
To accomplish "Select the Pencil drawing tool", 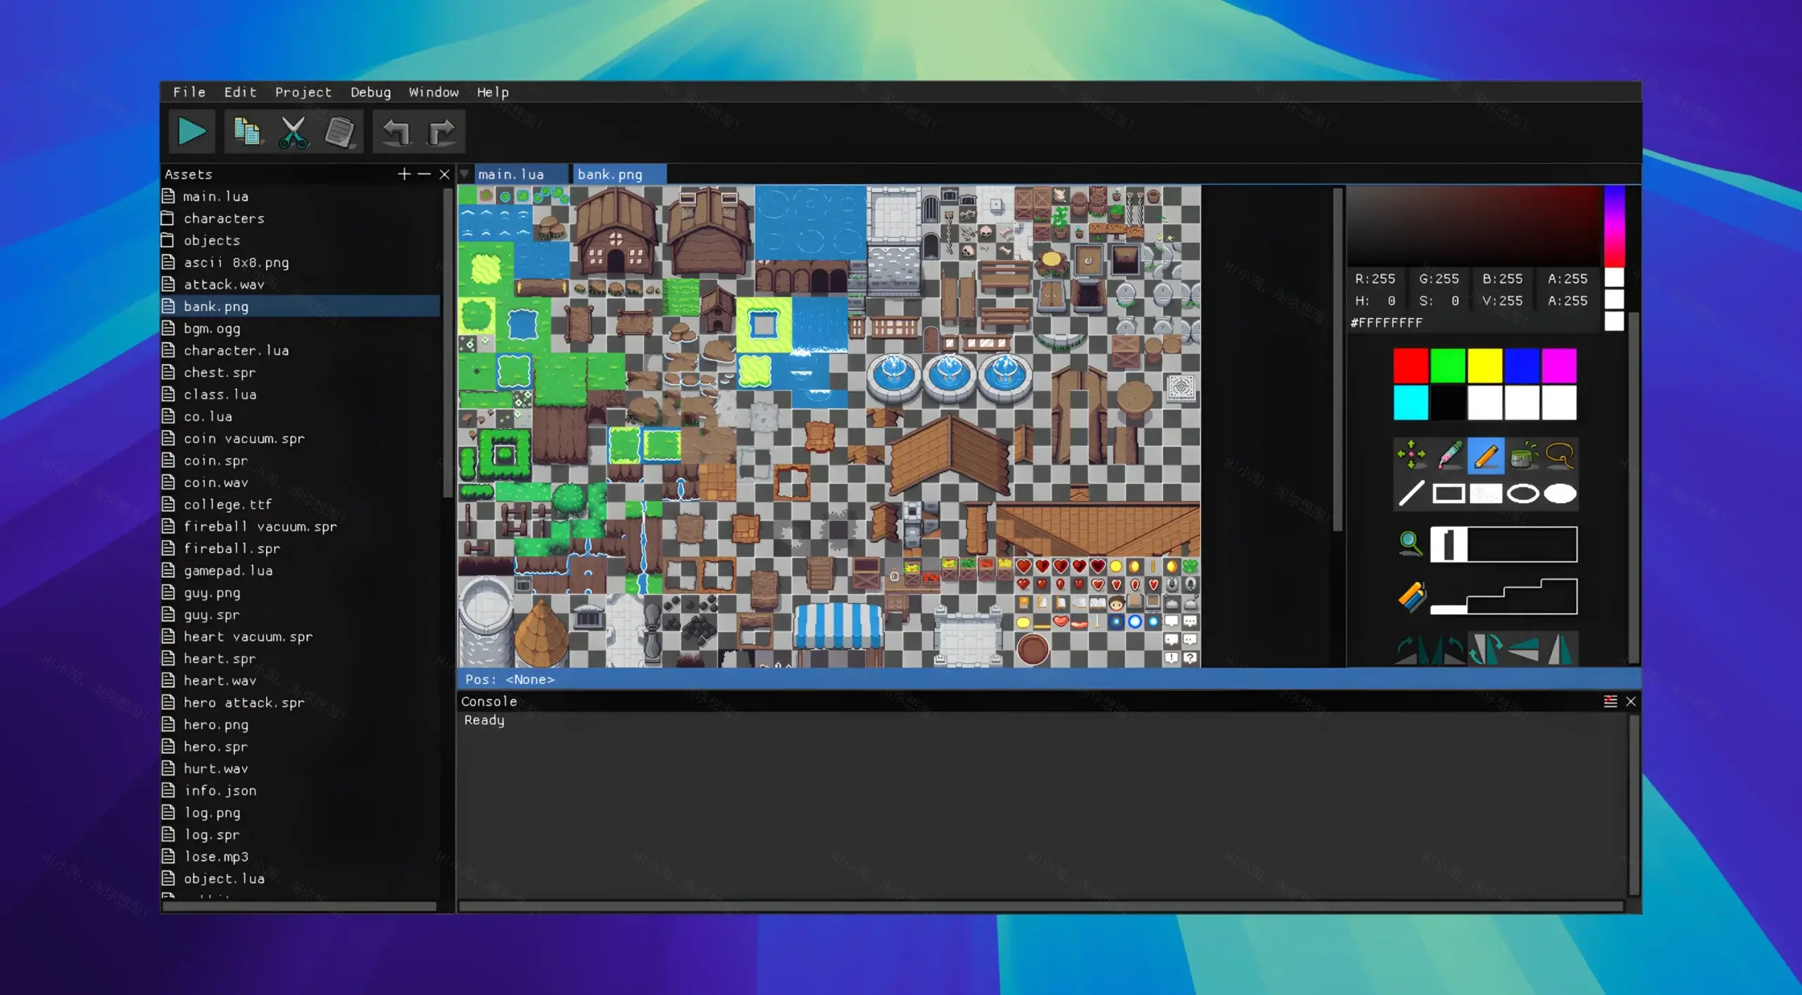I will click(1485, 456).
